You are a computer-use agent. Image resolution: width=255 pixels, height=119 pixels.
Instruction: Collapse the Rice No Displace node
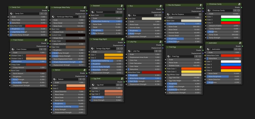[x=167, y=5]
